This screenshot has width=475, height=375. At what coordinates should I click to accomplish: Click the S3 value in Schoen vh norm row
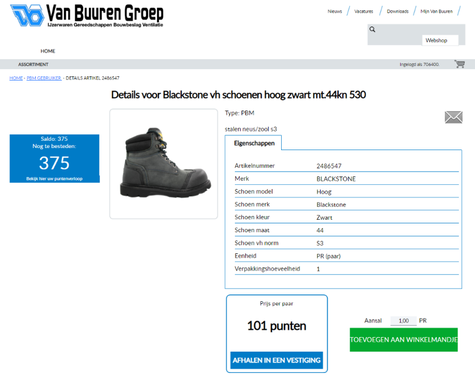click(x=320, y=243)
